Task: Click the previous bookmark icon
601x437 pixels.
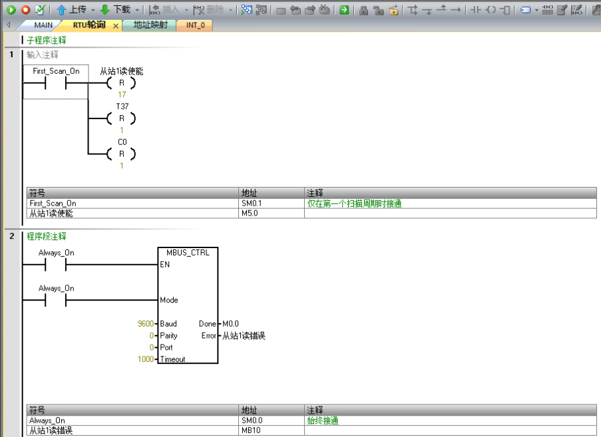Action: click(310, 11)
